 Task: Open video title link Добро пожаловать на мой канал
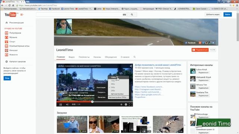[x=158, y=65]
